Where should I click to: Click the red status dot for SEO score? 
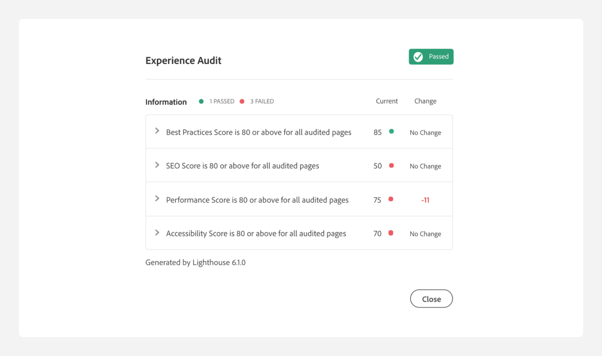pos(391,166)
